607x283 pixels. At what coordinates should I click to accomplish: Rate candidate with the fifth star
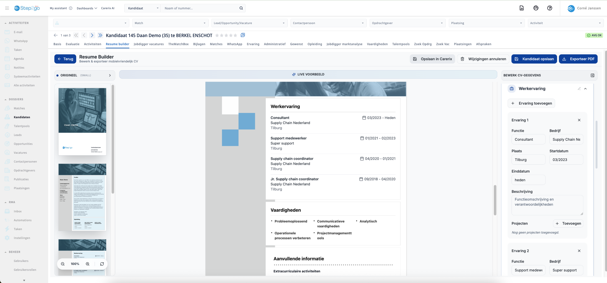(235, 35)
